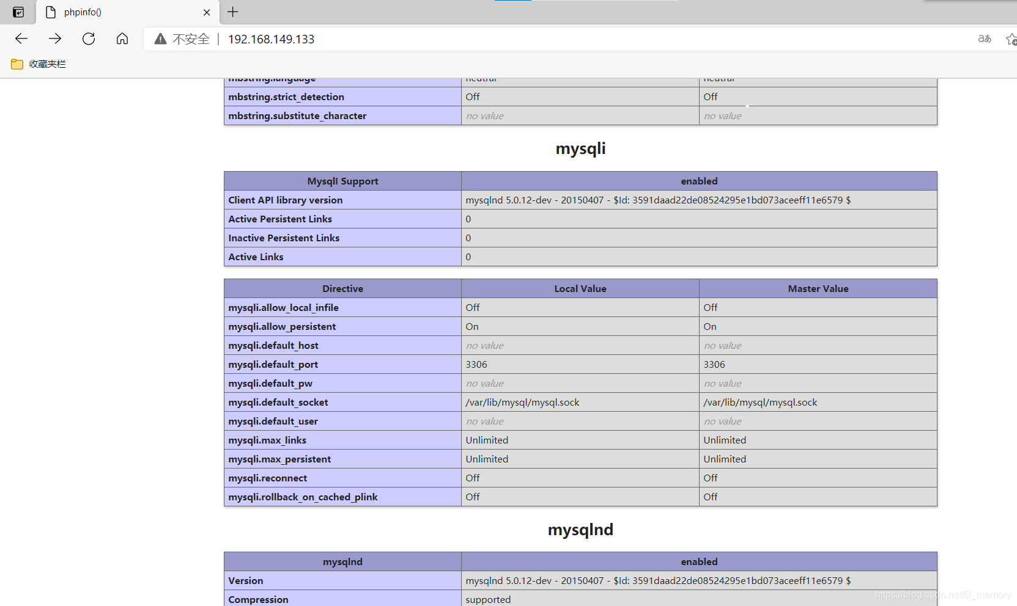Image resolution: width=1017 pixels, height=606 pixels.
Task: Select mysqli.default_host directive
Action: point(273,346)
